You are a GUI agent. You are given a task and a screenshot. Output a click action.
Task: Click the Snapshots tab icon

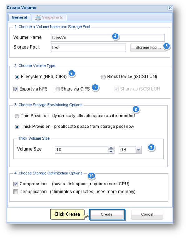coord(38,18)
